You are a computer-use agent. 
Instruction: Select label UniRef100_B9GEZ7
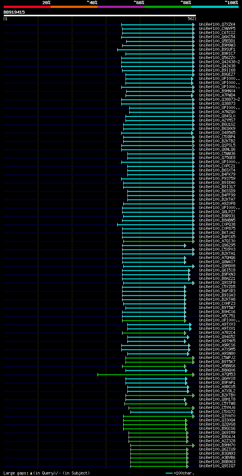point(217,74)
